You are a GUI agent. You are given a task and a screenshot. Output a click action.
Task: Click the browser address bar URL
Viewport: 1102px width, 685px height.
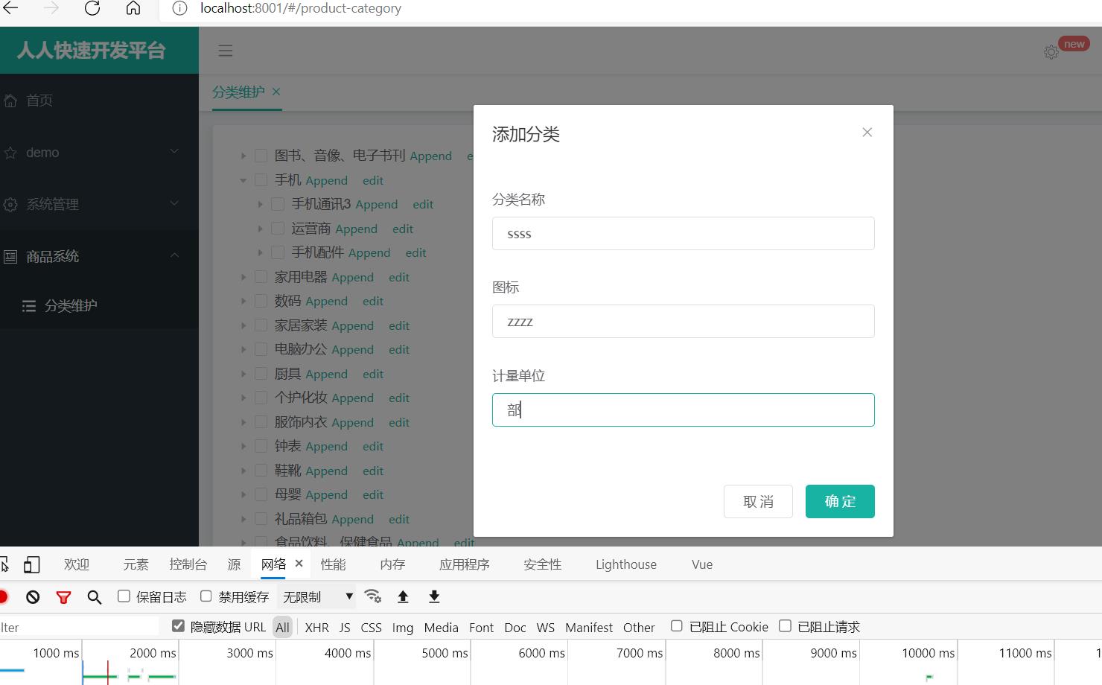pos(300,9)
